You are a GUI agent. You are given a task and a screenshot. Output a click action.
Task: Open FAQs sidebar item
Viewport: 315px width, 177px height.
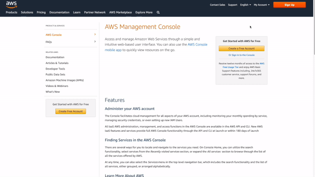[x=48, y=42]
